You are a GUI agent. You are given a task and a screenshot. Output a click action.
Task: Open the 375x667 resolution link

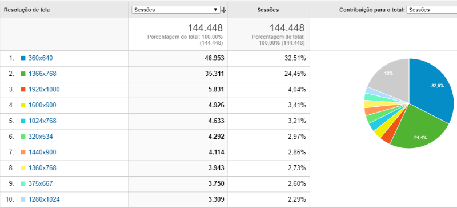[41, 184]
